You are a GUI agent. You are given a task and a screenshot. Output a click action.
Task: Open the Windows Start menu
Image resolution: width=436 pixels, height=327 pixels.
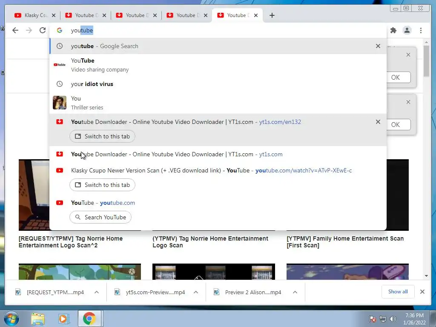point(11,318)
